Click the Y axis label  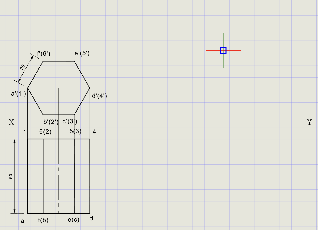[x=309, y=122]
